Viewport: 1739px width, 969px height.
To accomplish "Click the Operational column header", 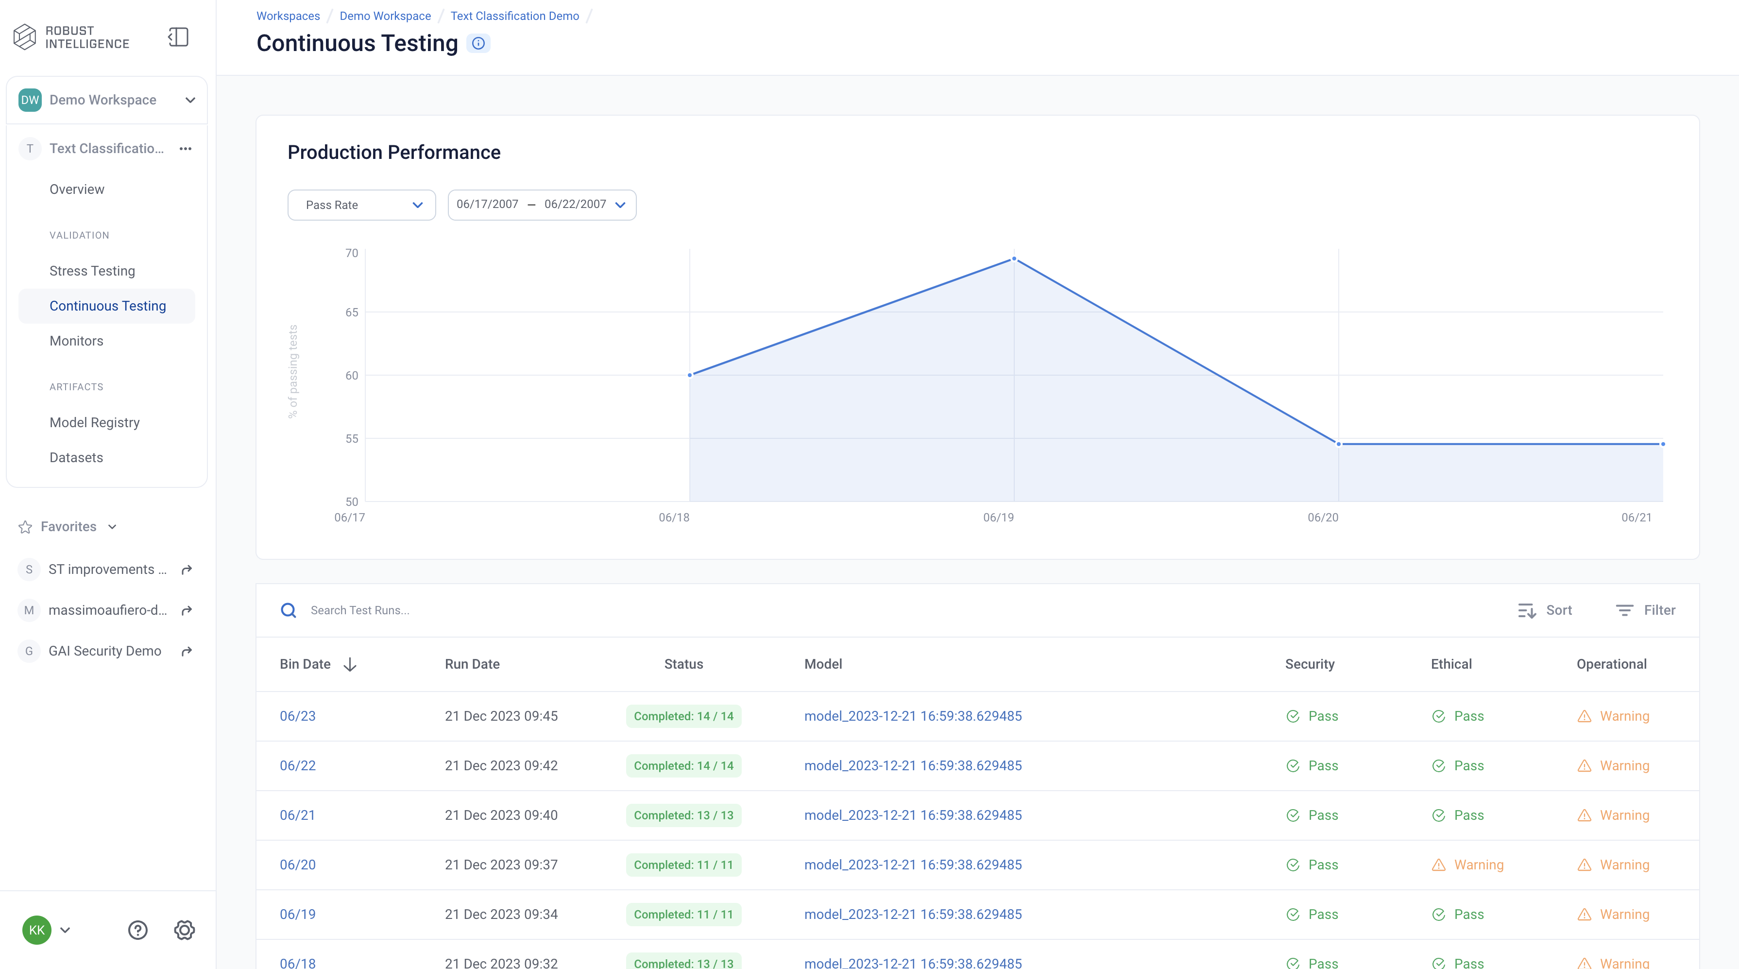I will point(1611,664).
